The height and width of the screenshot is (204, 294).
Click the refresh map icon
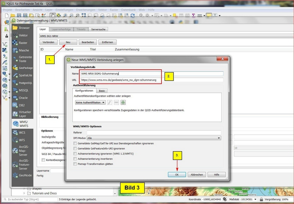pos(133,15)
